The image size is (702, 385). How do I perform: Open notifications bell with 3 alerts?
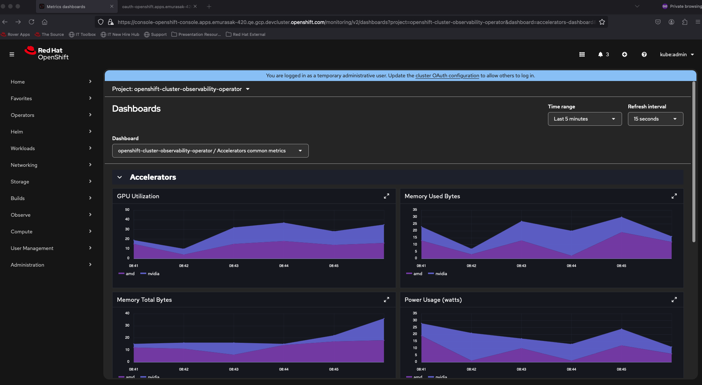point(603,54)
